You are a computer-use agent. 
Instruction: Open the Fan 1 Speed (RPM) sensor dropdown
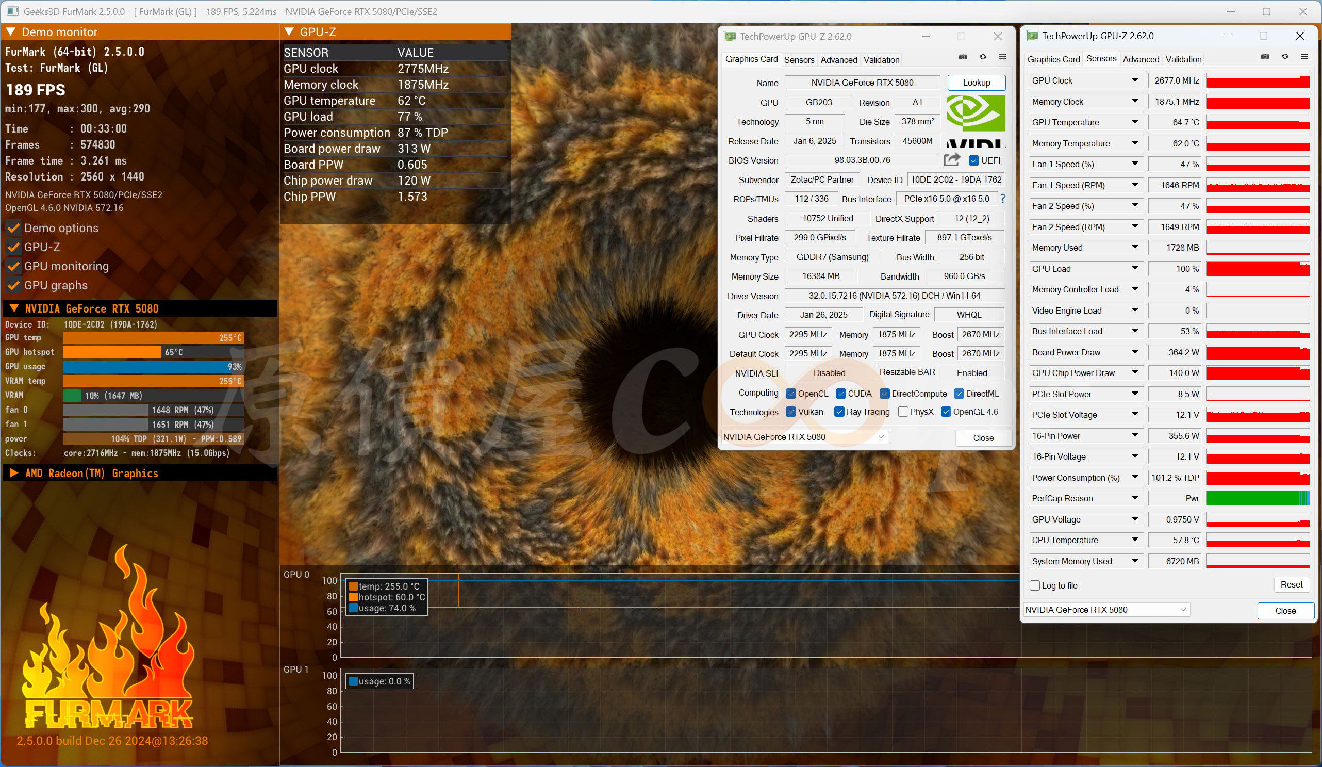(x=1135, y=185)
